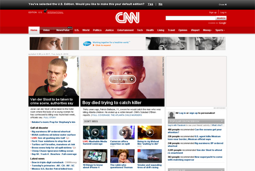Expand the Popular on Facebook dropdown arrow
Screen dimensions: 255x171
point(221,121)
